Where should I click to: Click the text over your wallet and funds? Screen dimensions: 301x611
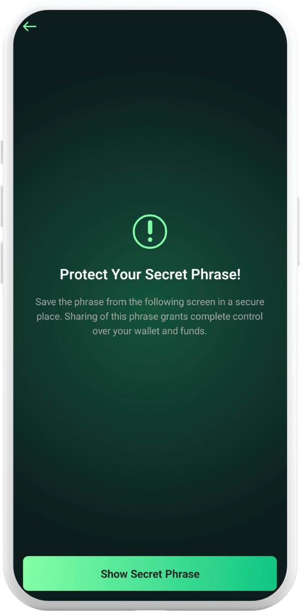coord(150,332)
